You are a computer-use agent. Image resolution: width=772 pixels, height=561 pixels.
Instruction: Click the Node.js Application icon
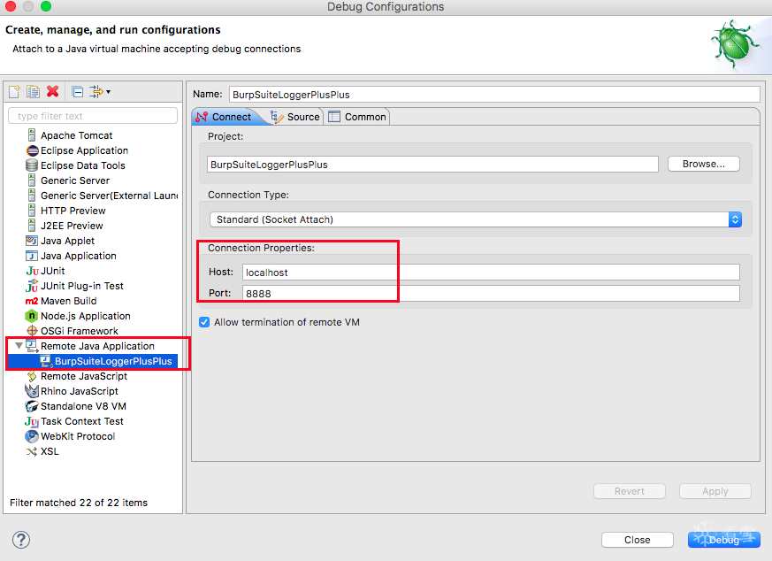(x=32, y=316)
